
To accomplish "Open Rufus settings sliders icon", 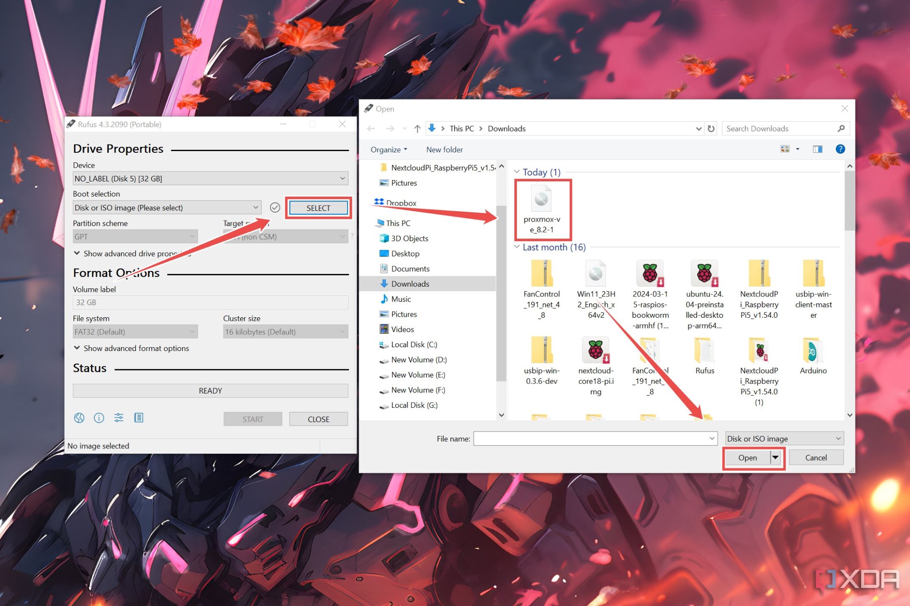I will pyautogui.click(x=119, y=418).
